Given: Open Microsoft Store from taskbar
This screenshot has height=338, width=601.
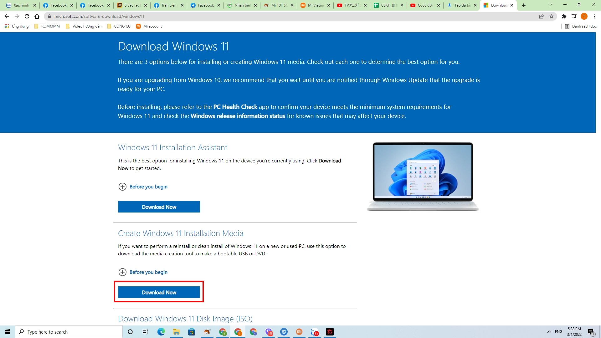Looking at the screenshot, I should click(192, 332).
